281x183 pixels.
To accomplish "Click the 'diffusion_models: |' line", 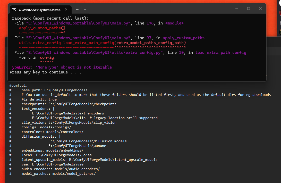I will [41, 137].
